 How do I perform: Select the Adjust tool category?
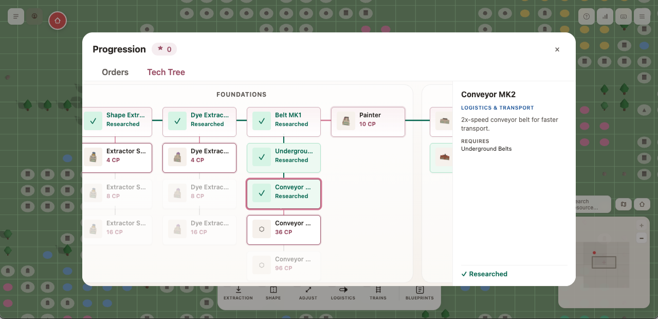[x=308, y=293]
